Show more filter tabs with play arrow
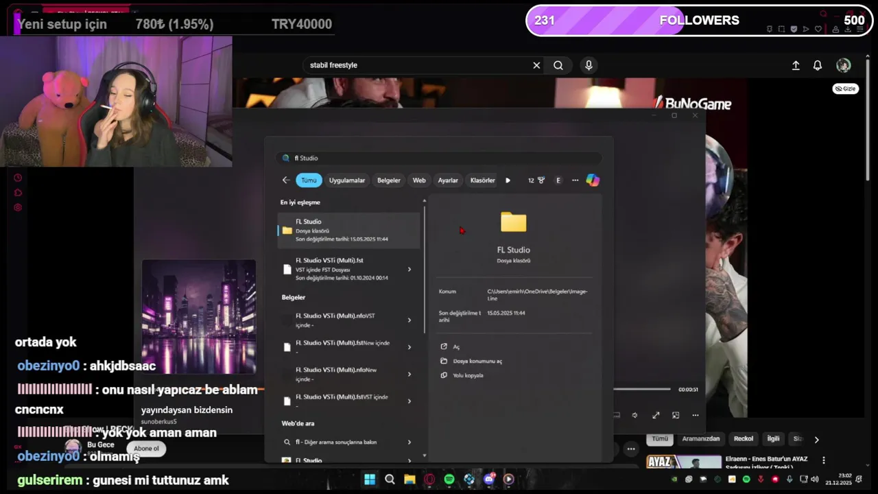This screenshot has height=494, width=878. click(508, 180)
